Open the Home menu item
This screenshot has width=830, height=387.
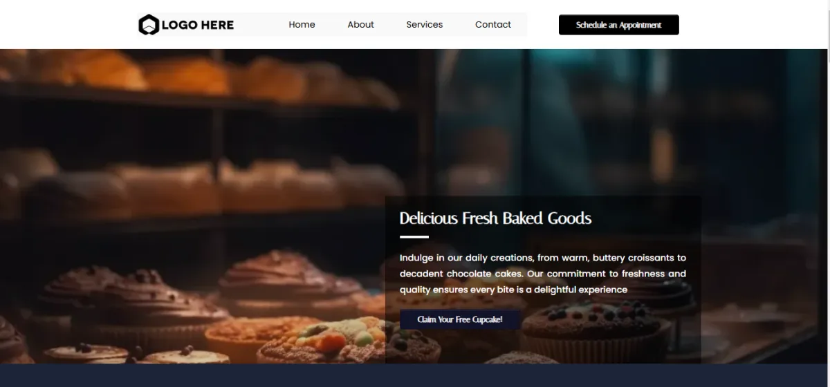pyautogui.click(x=302, y=24)
